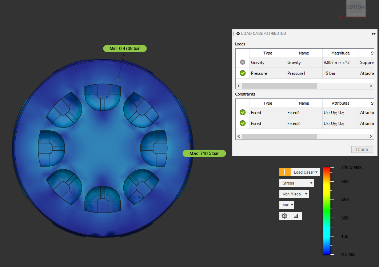Click the BOTTOM face of the view cube
Viewport: 379px width, 267px height.
point(355,8)
